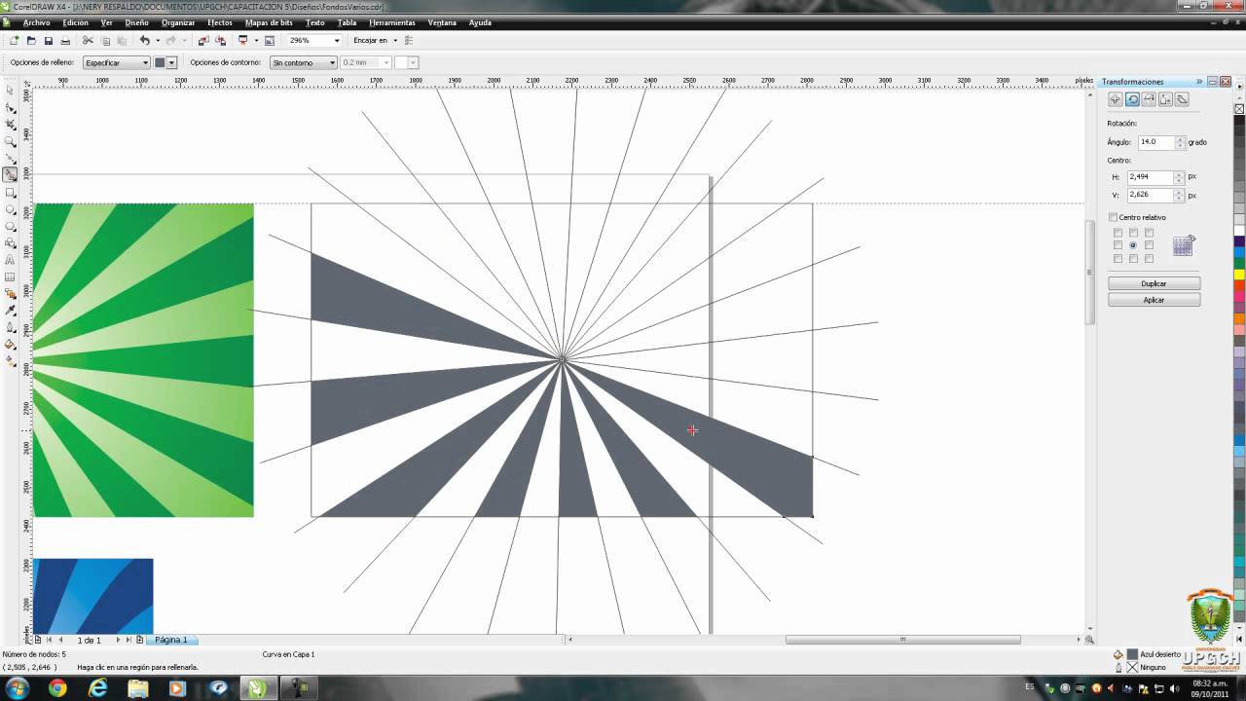
Task: Save document with the floppy disk icon
Action: [x=49, y=41]
